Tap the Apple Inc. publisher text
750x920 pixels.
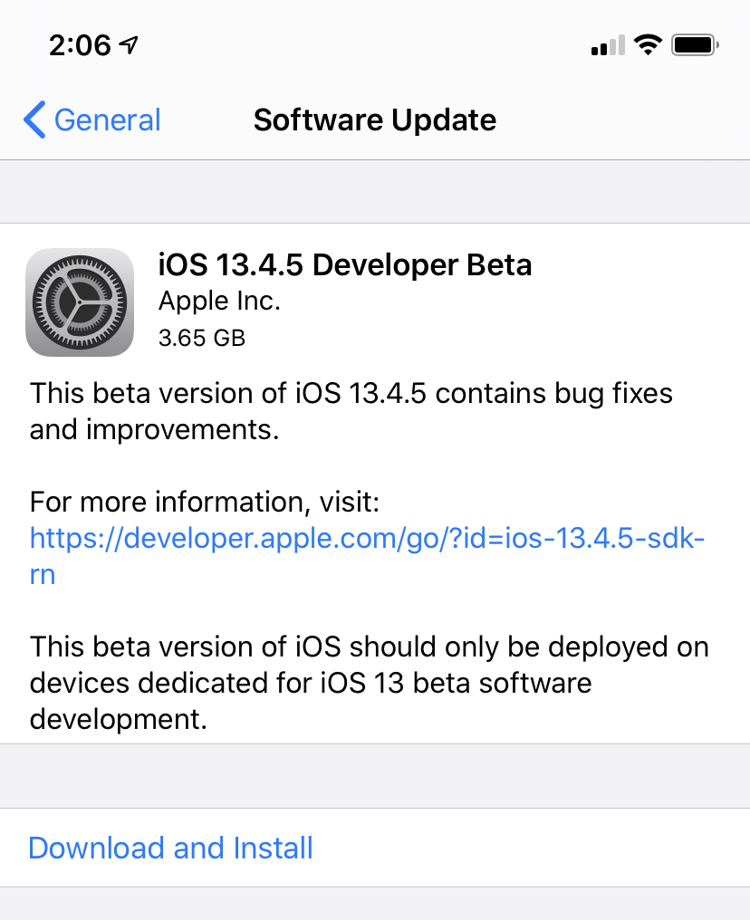click(x=219, y=302)
